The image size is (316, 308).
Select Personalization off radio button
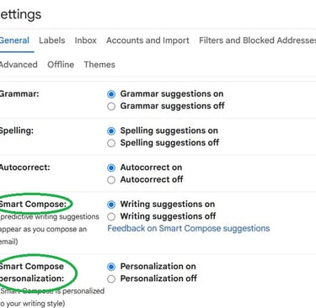click(111, 279)
